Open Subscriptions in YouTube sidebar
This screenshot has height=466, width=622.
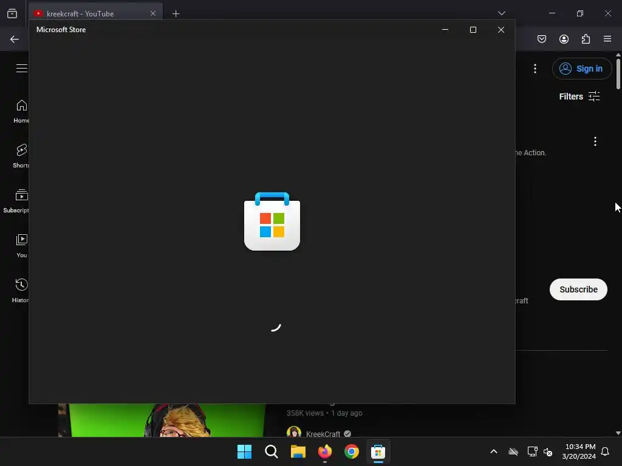click(16, 201)
